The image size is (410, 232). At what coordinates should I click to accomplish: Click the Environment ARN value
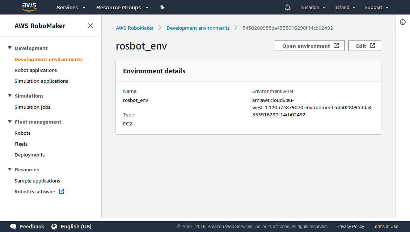point(312,107)
